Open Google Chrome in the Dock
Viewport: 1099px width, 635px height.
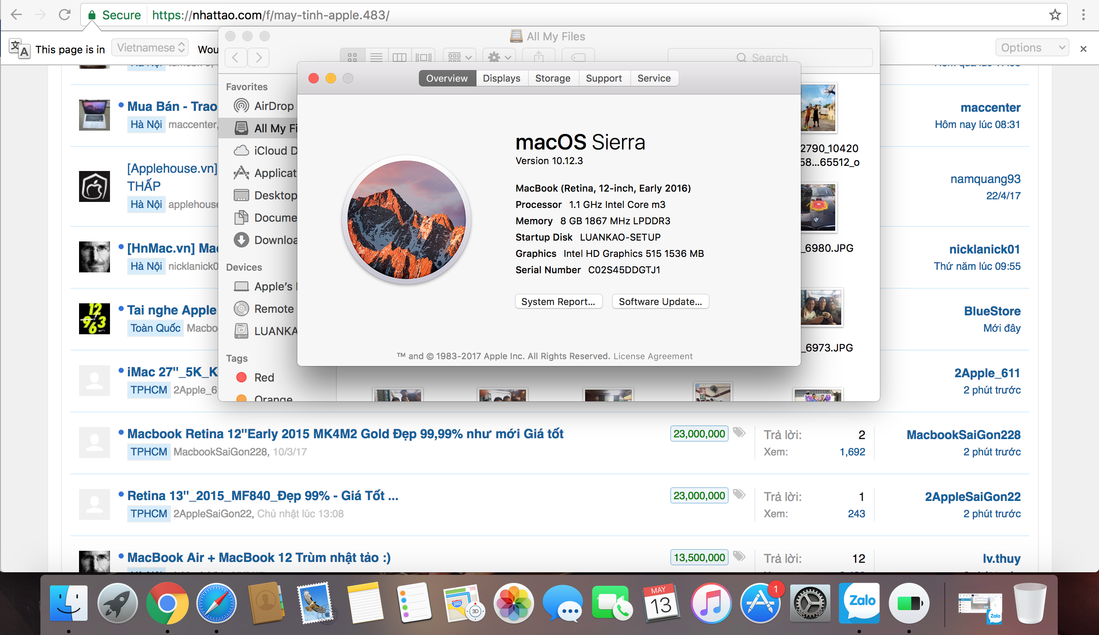(x=167, y=603)
